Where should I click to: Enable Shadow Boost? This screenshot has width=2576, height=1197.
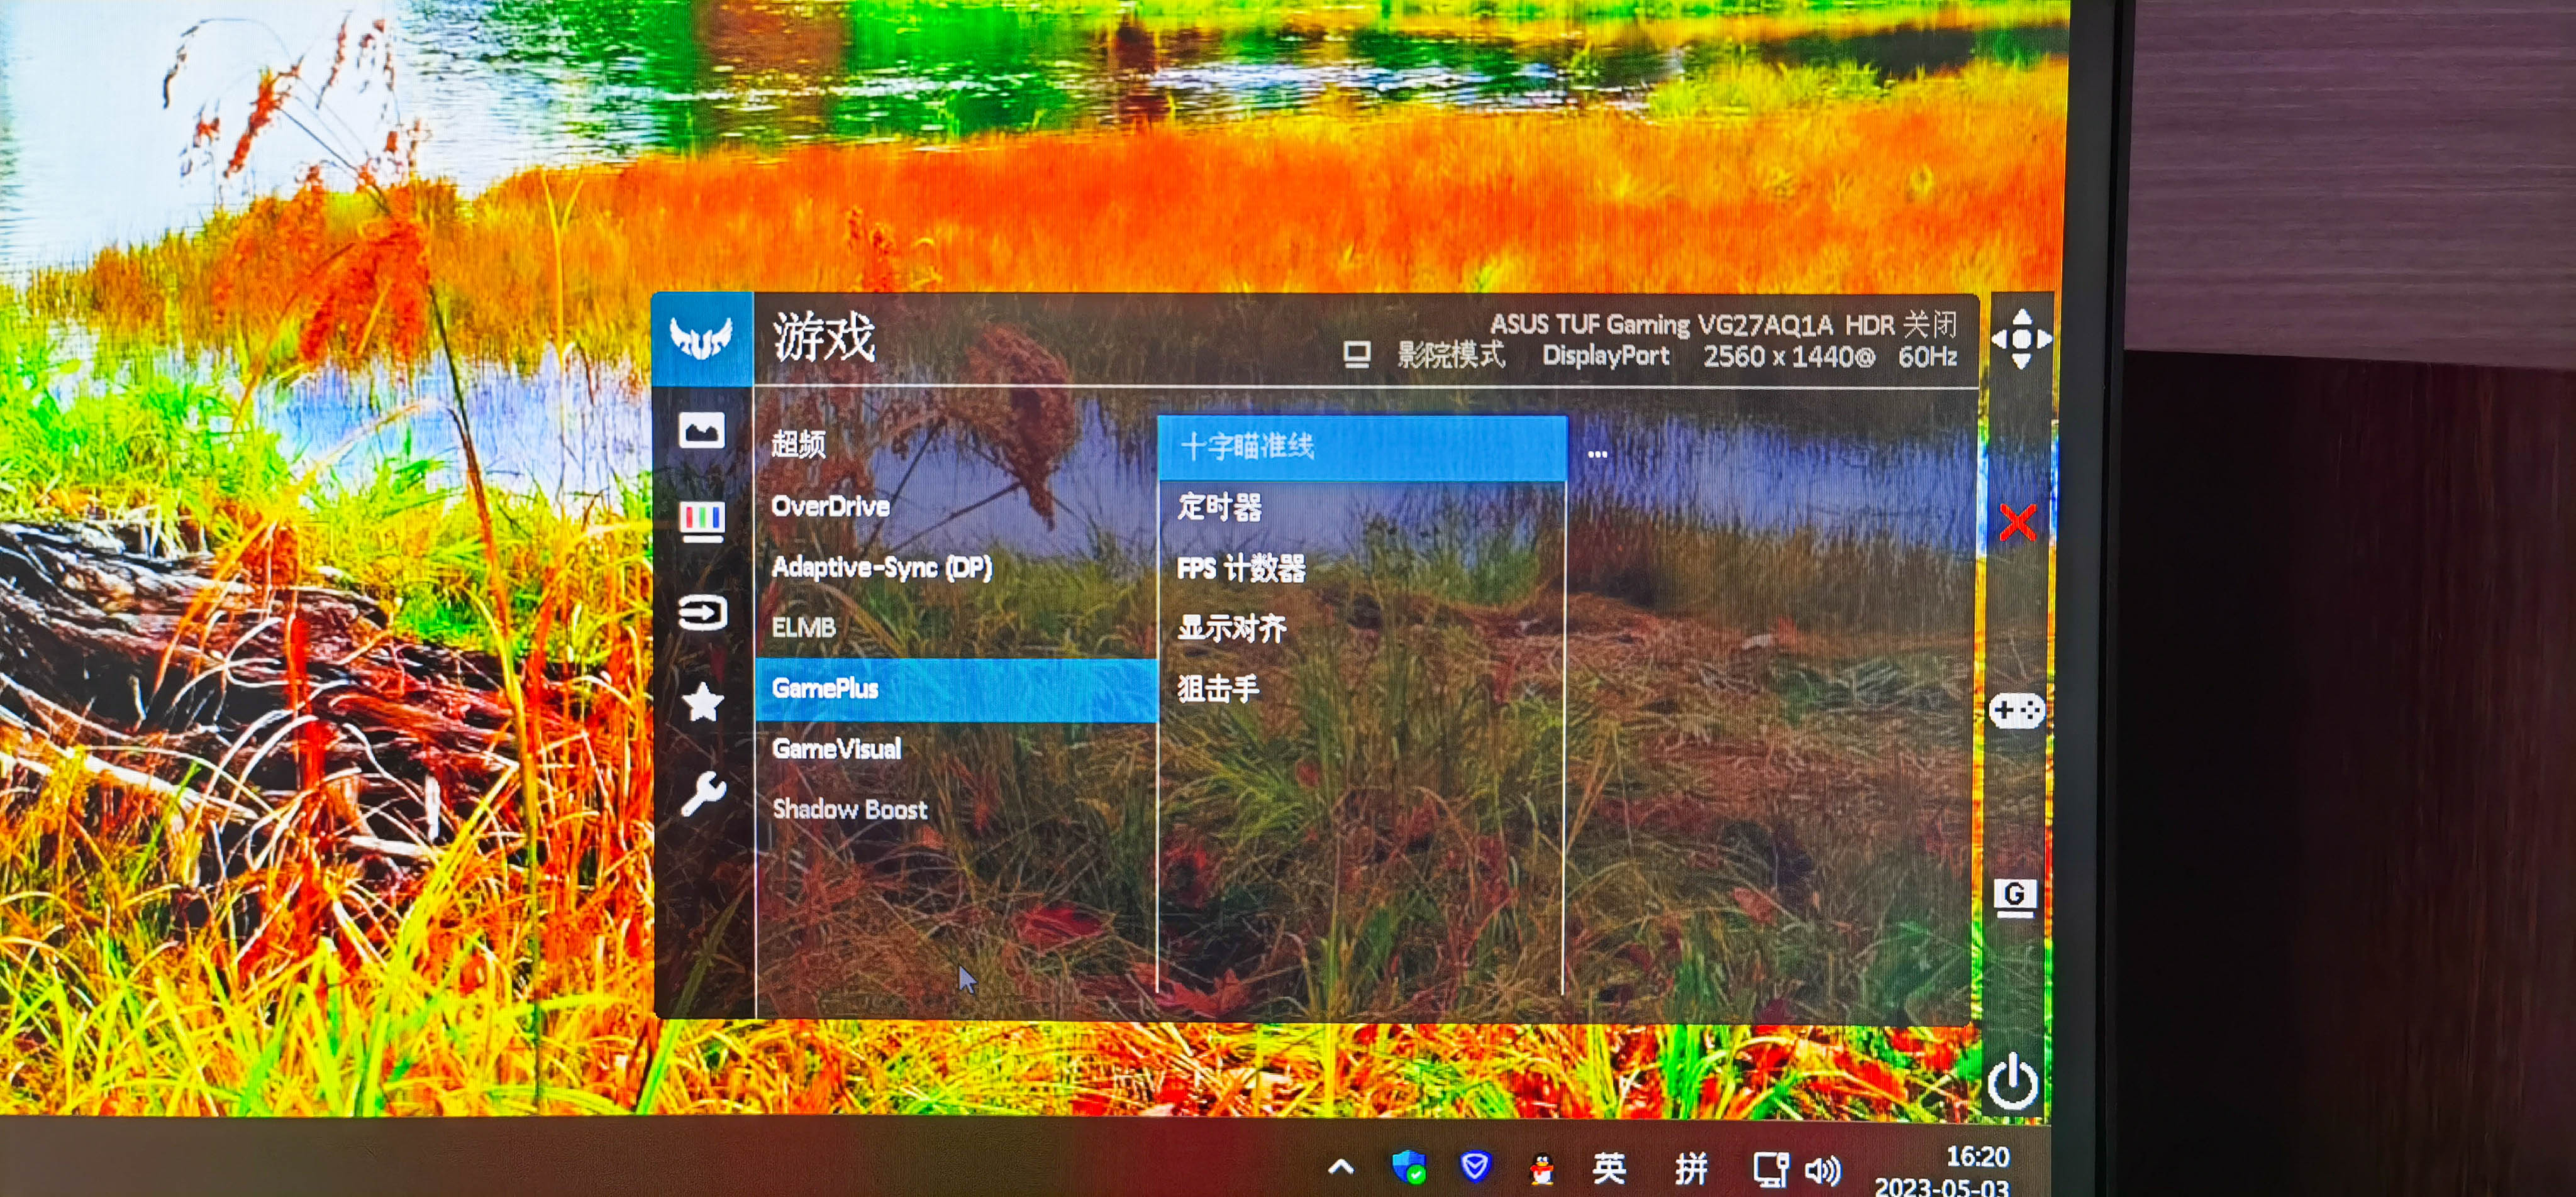[850, 810]
